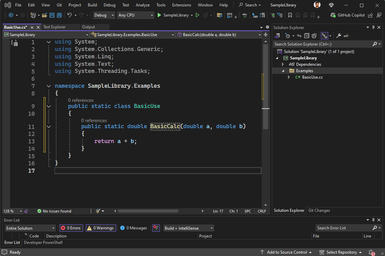The height and width of the screenshot is (256, 385).
Task: Collapse the namespace block at line 7
Action: [49, 86]
